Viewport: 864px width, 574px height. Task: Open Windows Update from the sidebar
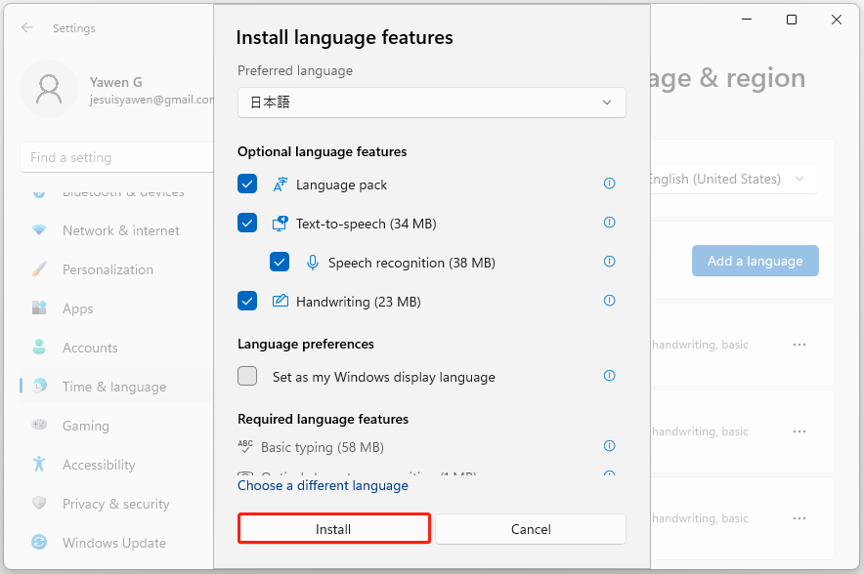(39, 543)
